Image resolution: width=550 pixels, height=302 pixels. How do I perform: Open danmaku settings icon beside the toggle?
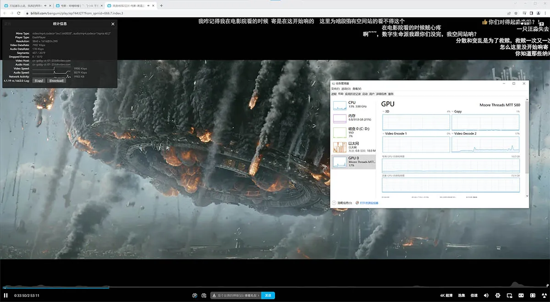204,296
